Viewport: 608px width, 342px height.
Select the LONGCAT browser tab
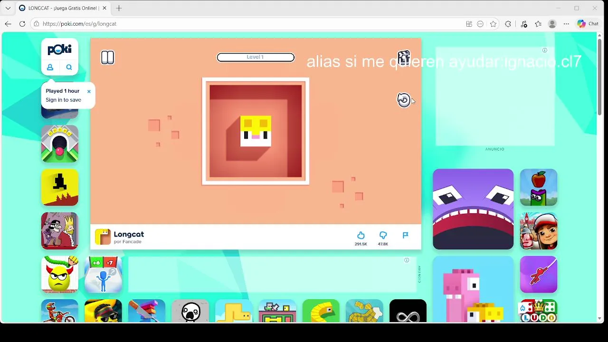(63, 8)
